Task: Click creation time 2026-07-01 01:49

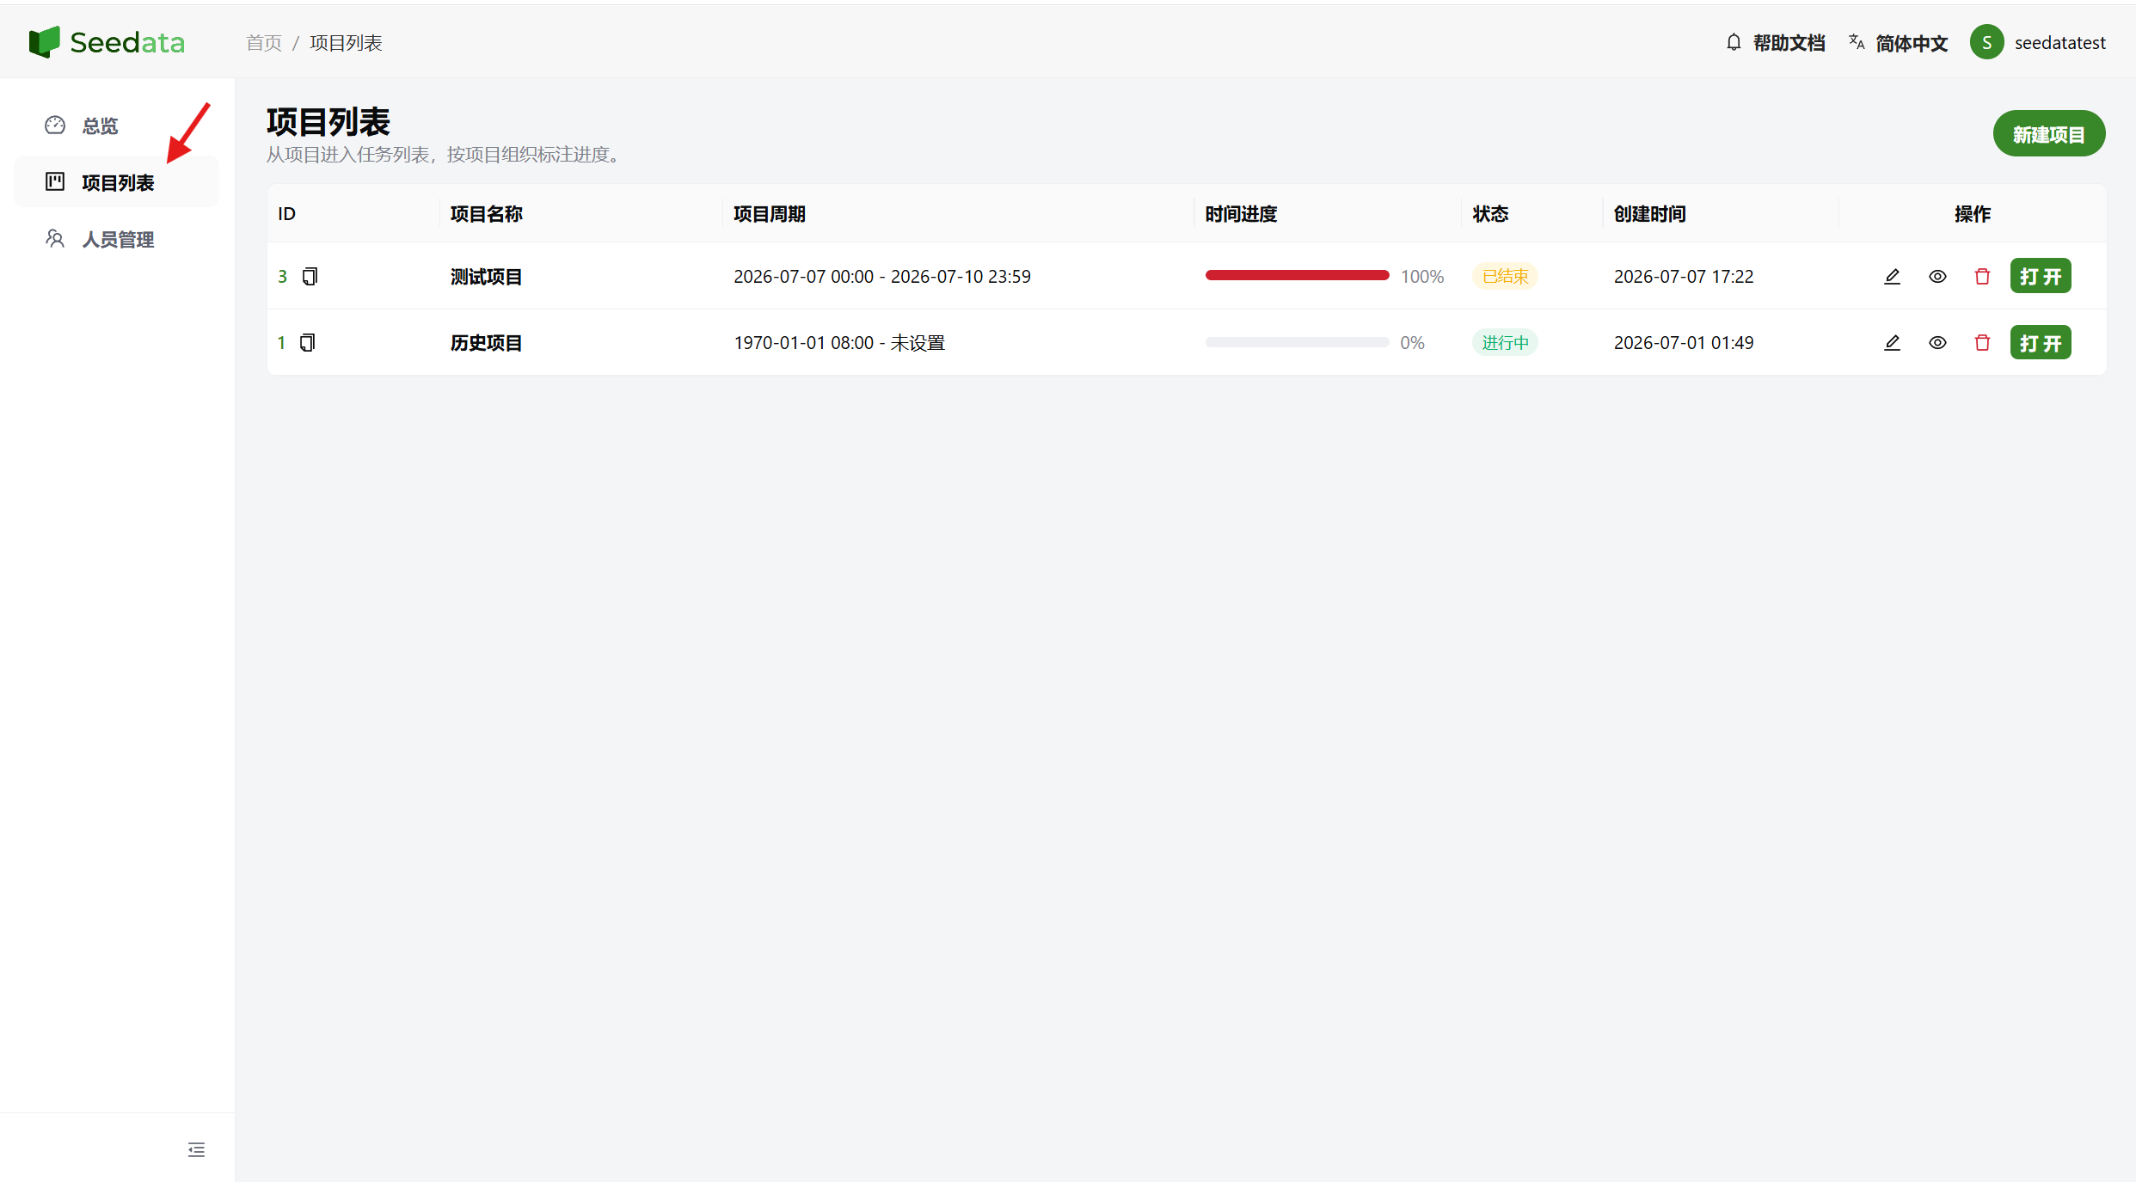Action: [x=1683, y=342]
